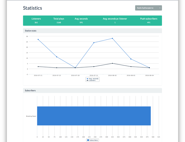Image resolution: width=185 pixels, height=142 pixels.
Task: Select Avg. seconds peak point on 2016-08-02
Action: (x=112, y=38)
